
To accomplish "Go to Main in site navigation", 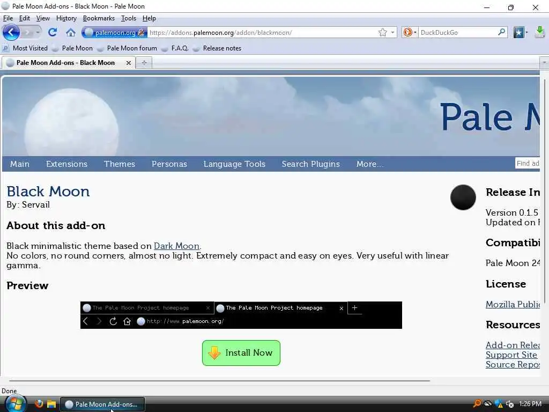I will point(20,164).
